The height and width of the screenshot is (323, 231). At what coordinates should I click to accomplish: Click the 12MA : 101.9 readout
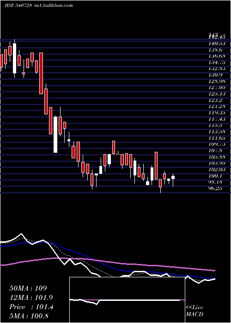point(31,298)
